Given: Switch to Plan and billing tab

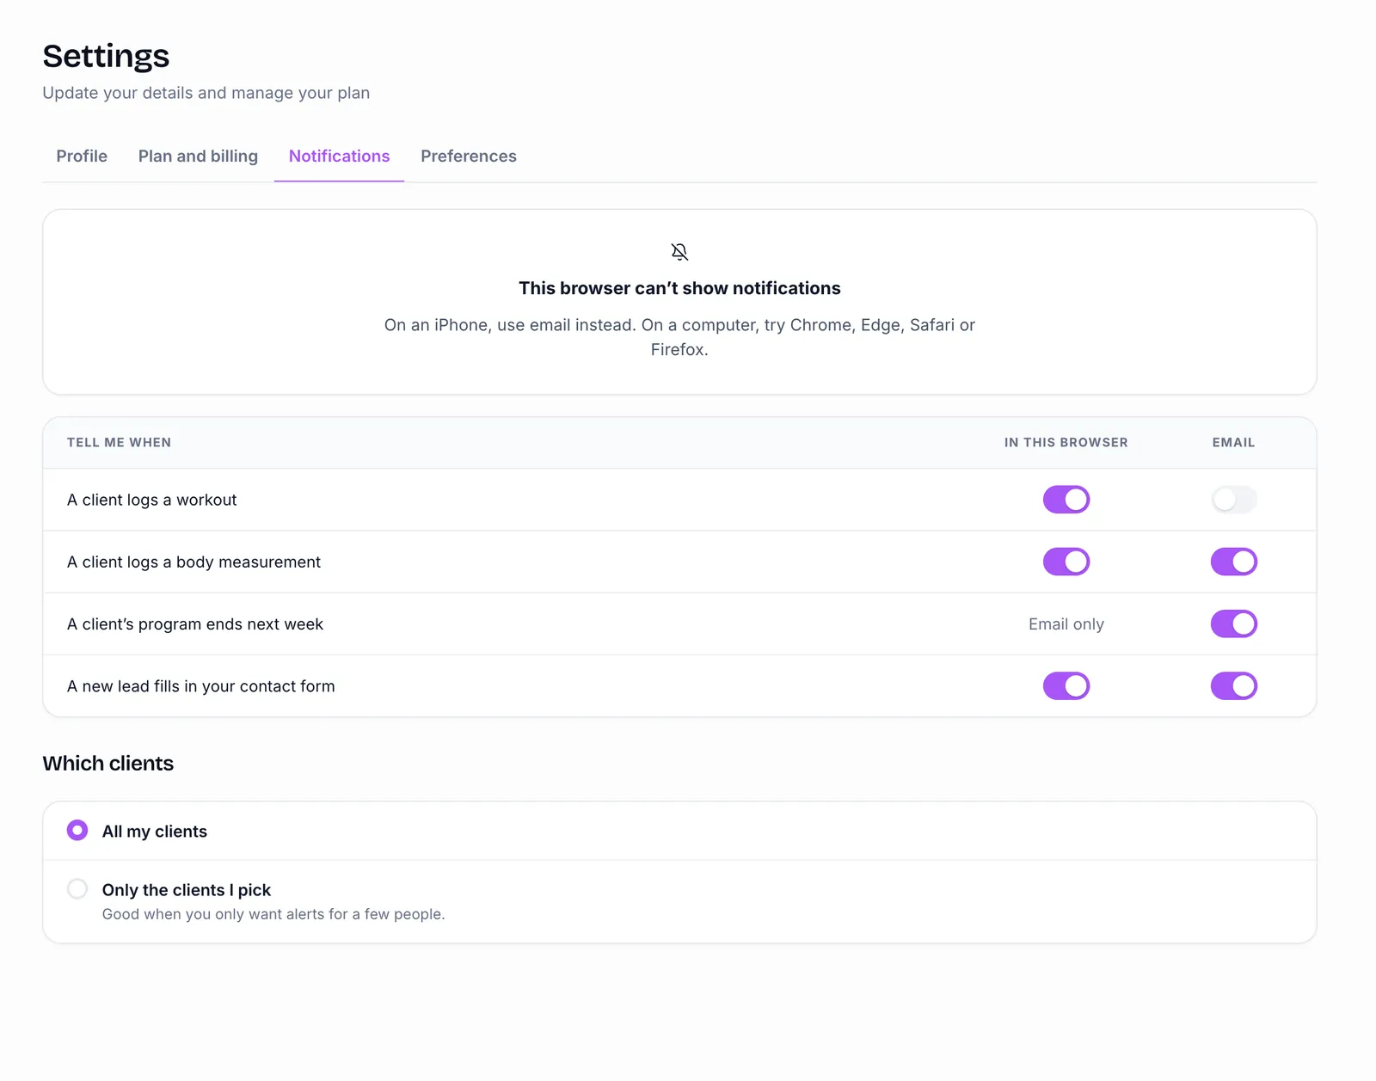Looking at the screenshot, I should pyautogui.click(x=198, y=157).
